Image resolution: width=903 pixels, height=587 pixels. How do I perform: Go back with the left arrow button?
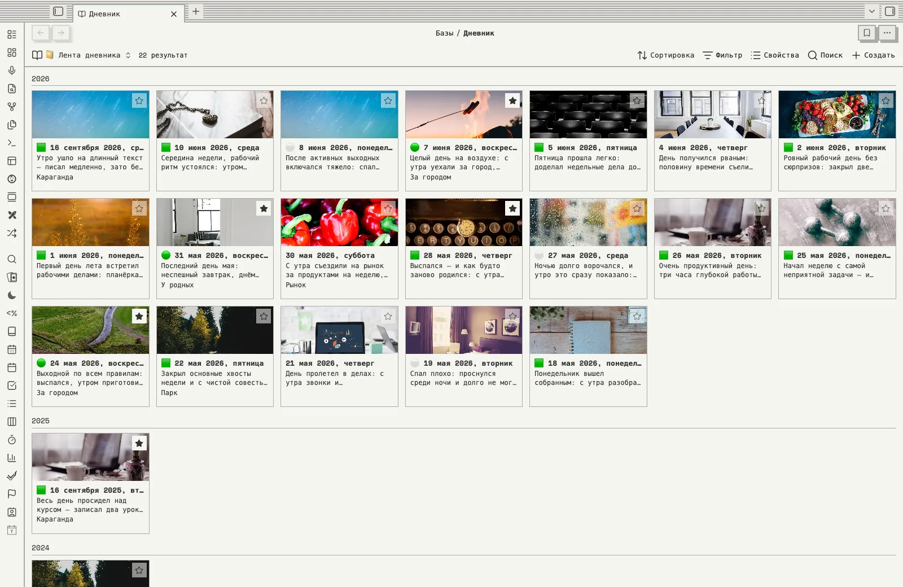41,33
